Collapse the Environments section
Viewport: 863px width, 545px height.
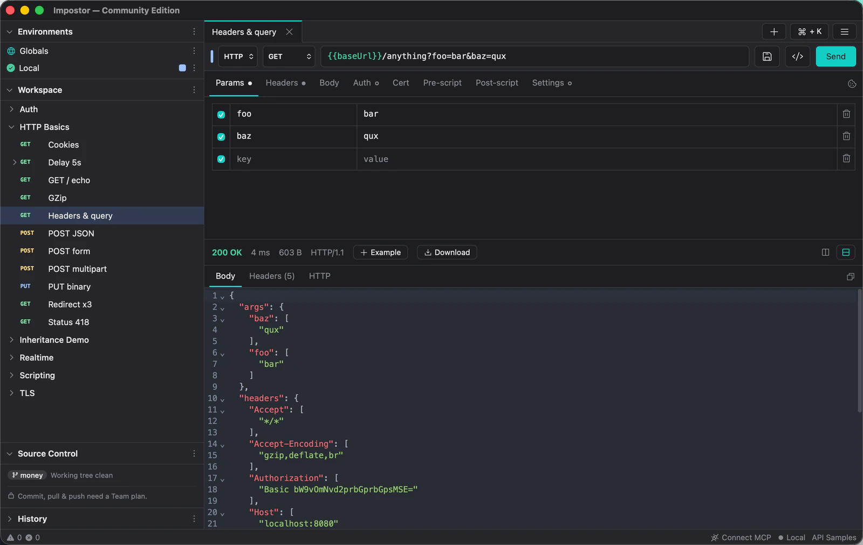[x=10, y=32]
